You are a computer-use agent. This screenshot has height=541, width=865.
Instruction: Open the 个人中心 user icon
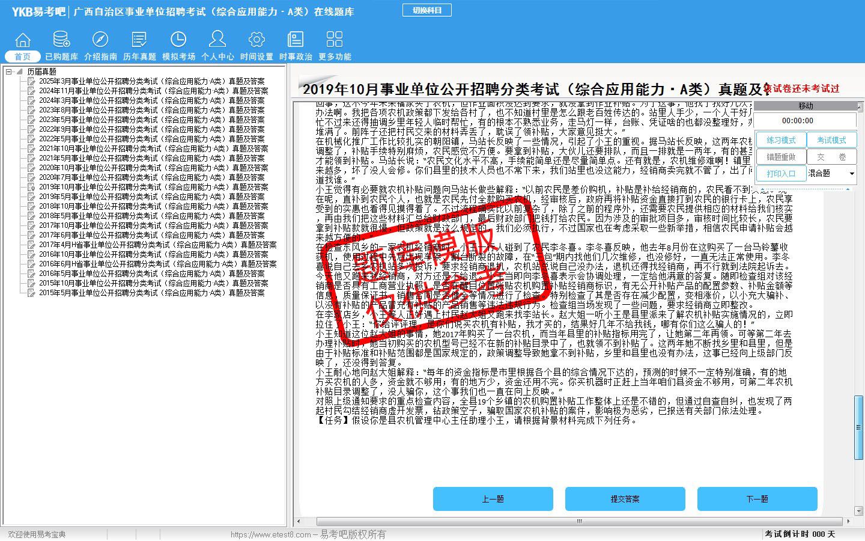pyautogui.click(x=217, y=40)
